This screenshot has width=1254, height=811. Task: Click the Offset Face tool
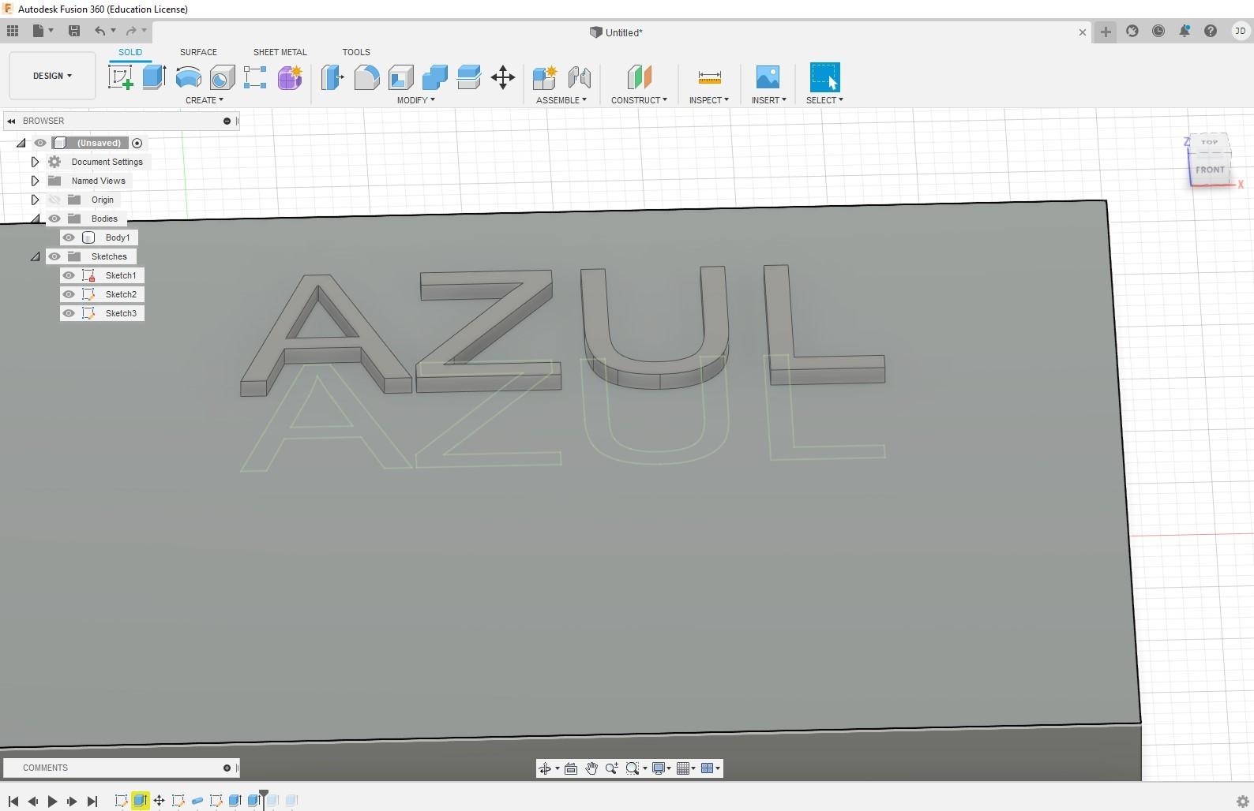point(468,77)
